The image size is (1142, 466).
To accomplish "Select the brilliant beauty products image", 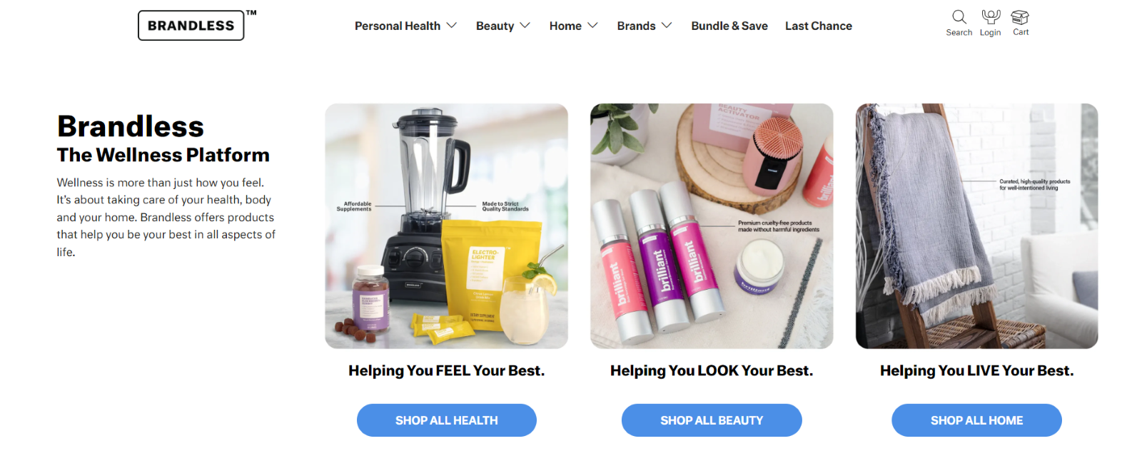I will (x=712, y=226).
